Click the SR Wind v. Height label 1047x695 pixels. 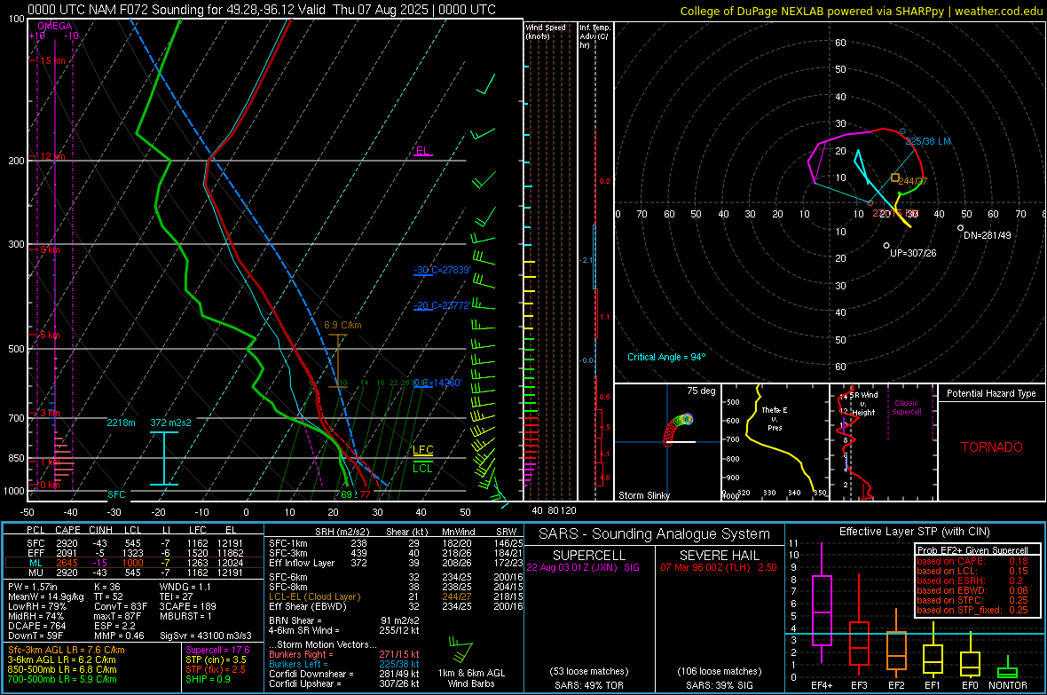coord(863,404)
